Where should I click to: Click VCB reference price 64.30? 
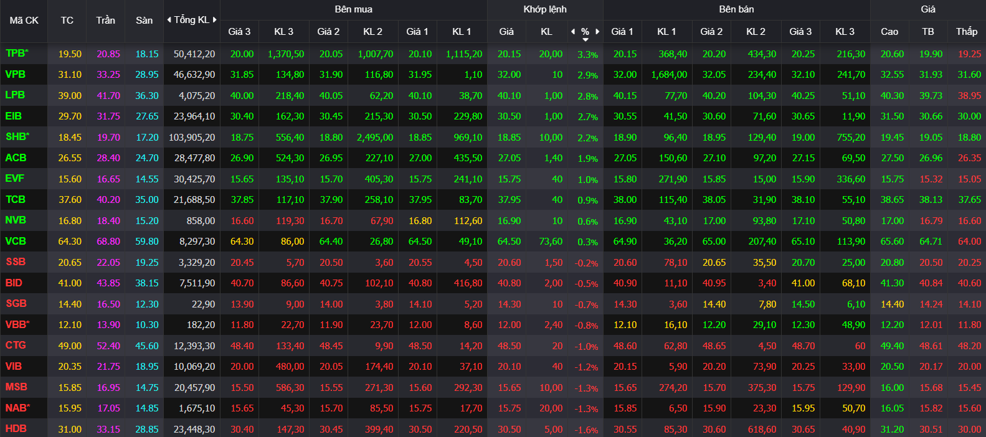70,242
